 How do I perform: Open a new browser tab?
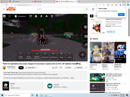tap(79, 2)
